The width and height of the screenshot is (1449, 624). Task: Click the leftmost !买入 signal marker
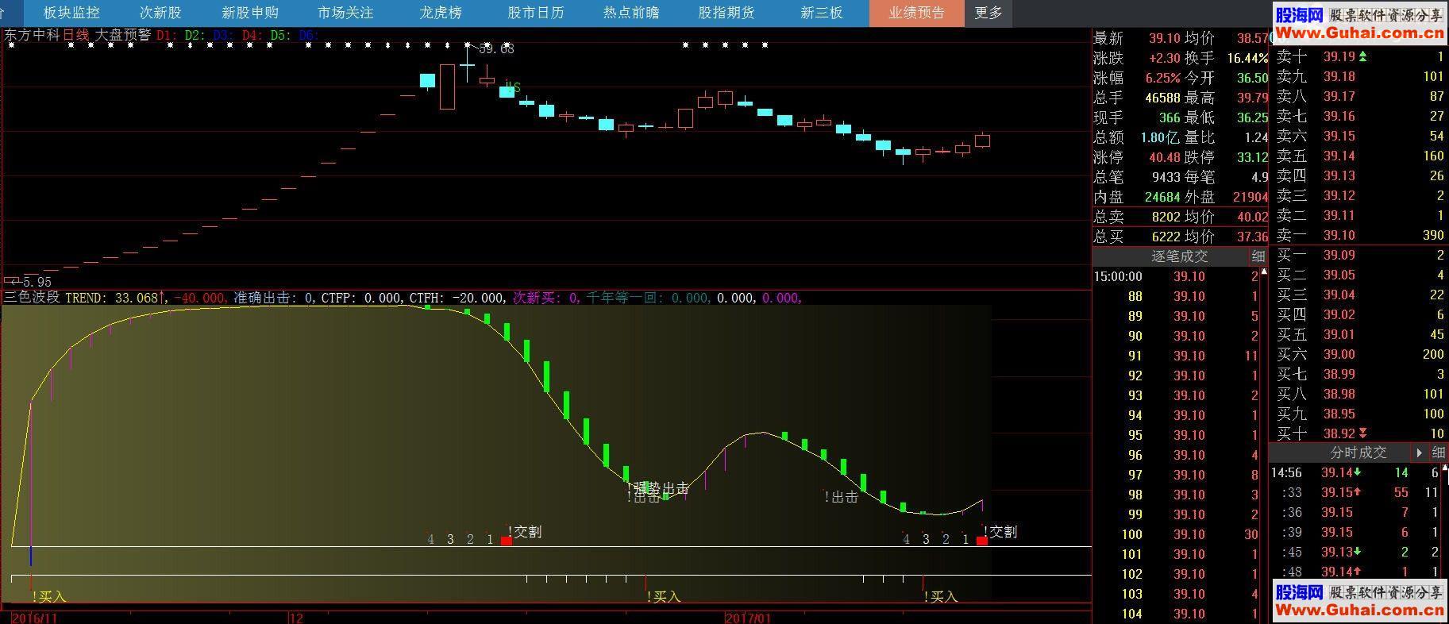click(49, 596)
